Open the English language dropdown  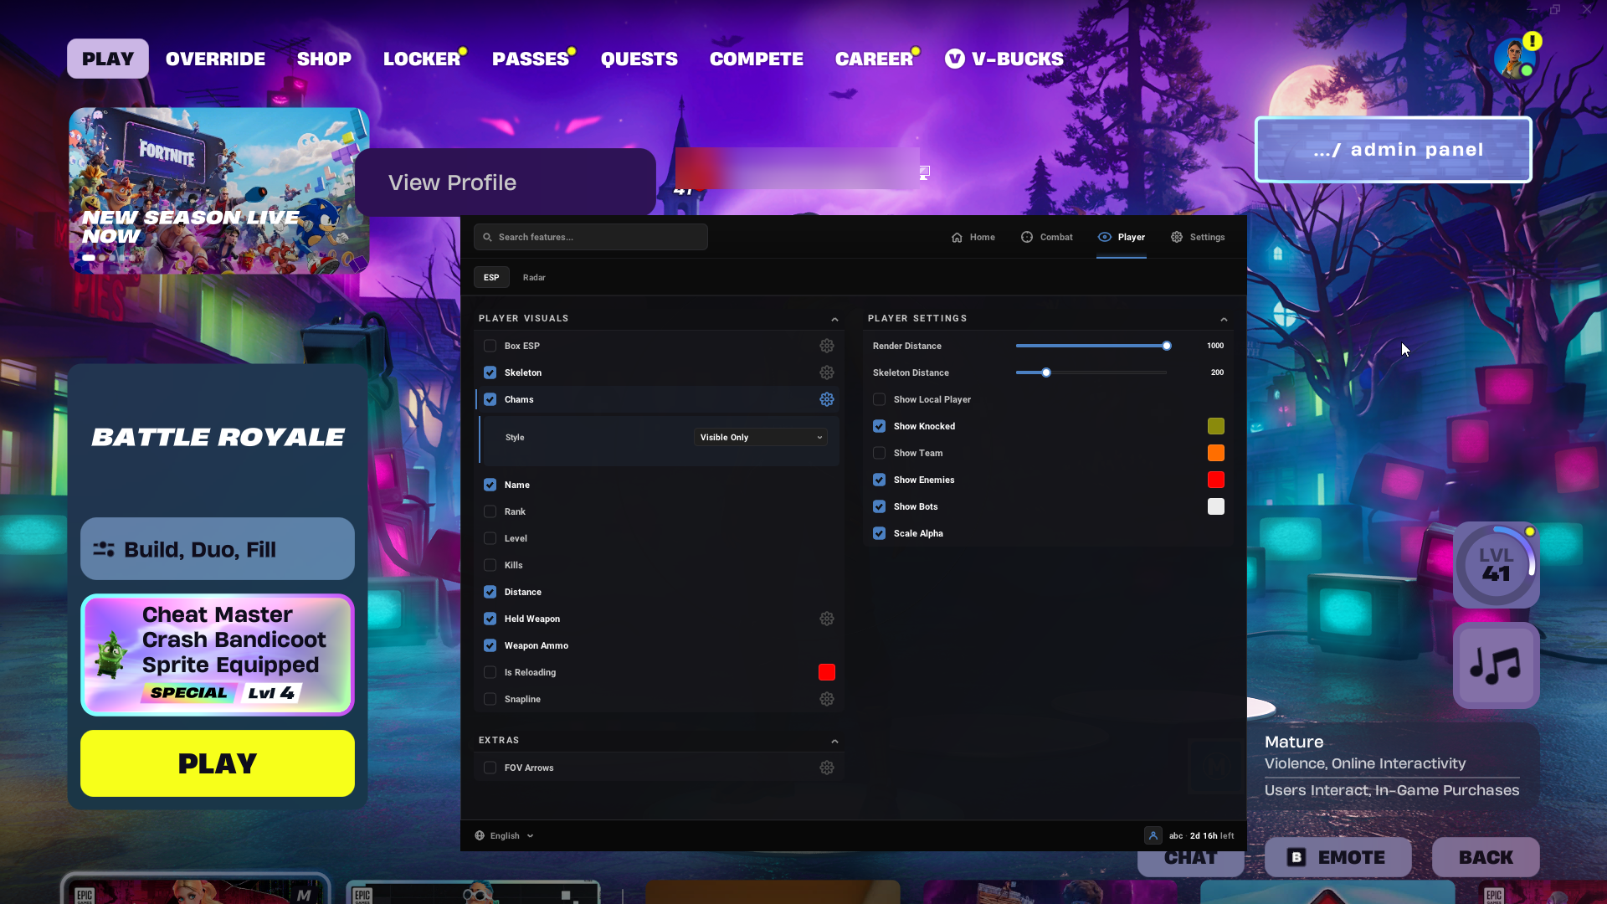coord(504,835)
